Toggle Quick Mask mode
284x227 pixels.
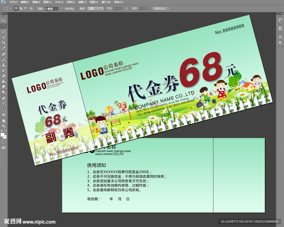click(4, 142)
